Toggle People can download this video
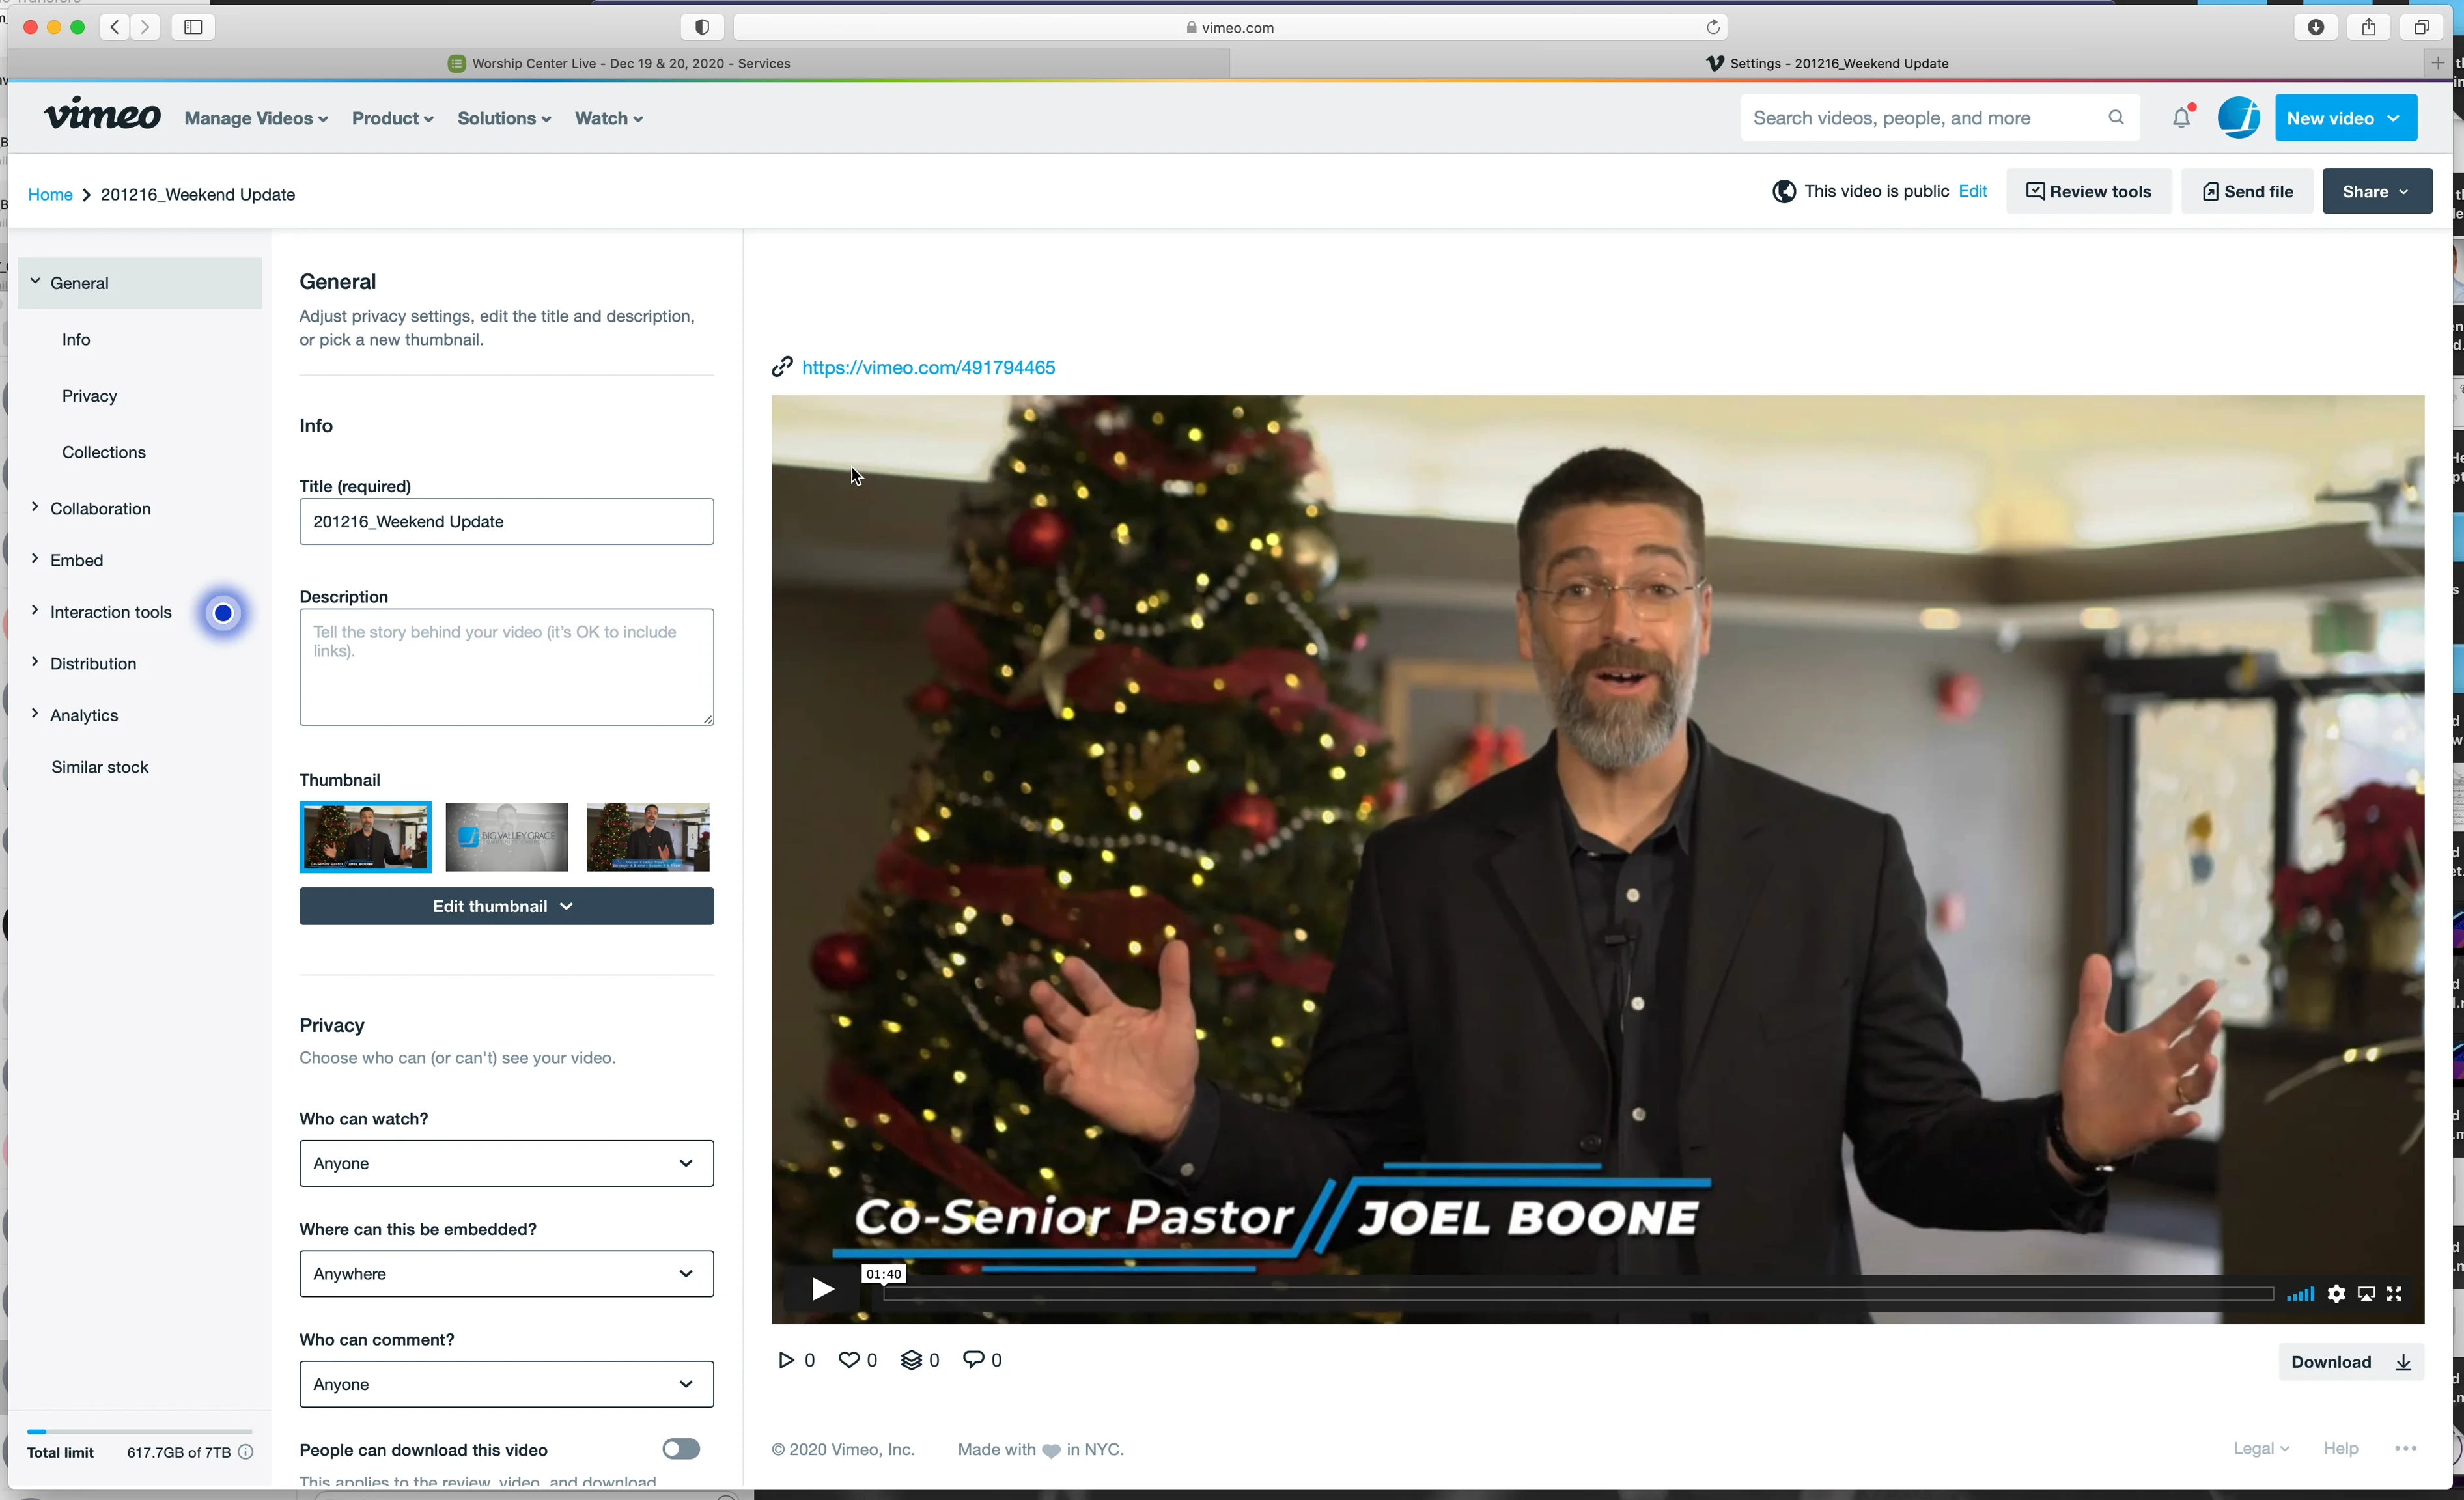Screen dimensions: 2464x1500 point(681,1449)
